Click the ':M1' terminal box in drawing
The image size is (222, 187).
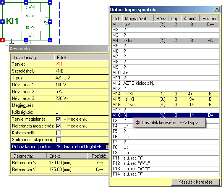click(x=31, y=35)
